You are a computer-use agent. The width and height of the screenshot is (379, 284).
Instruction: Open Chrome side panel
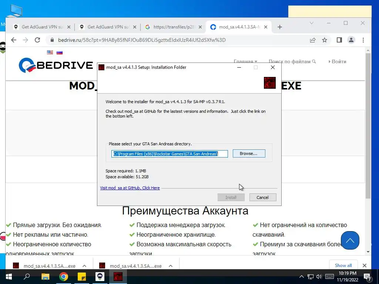point(339,40)
